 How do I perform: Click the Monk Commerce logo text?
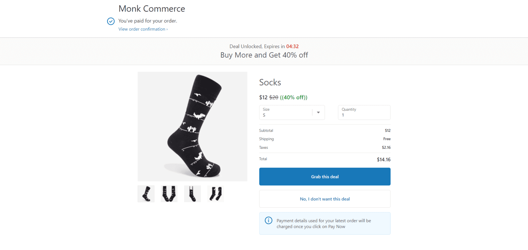pyautogui.click(x=151, y=9)
